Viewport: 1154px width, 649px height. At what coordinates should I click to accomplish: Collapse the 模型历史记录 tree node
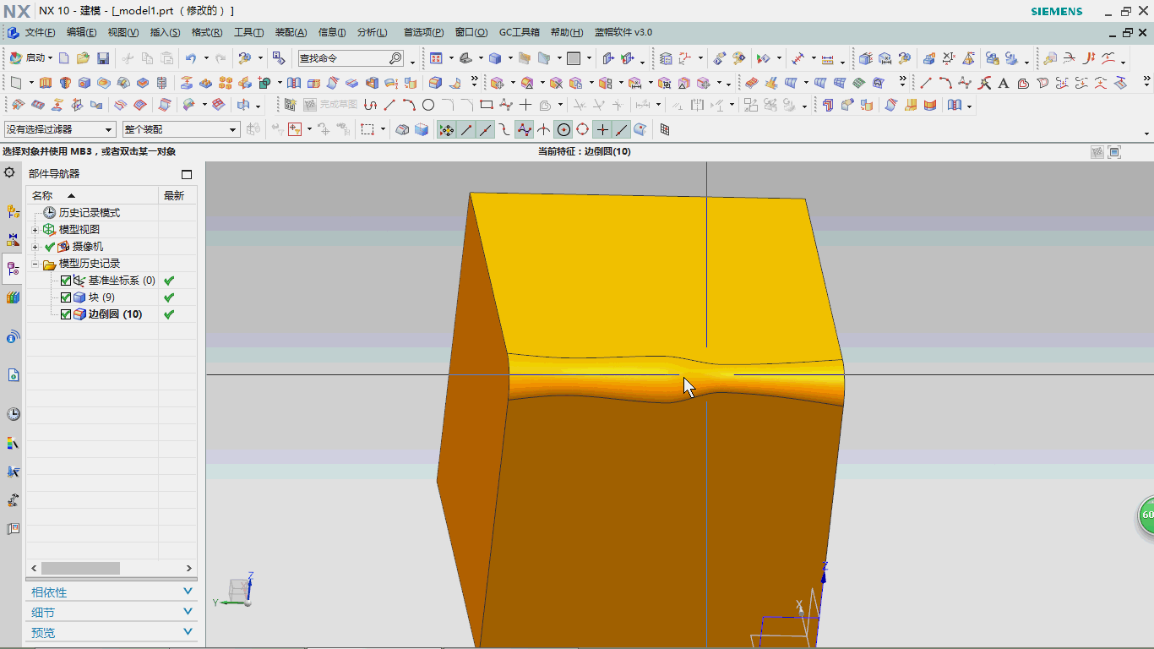[x=35, y=264]
